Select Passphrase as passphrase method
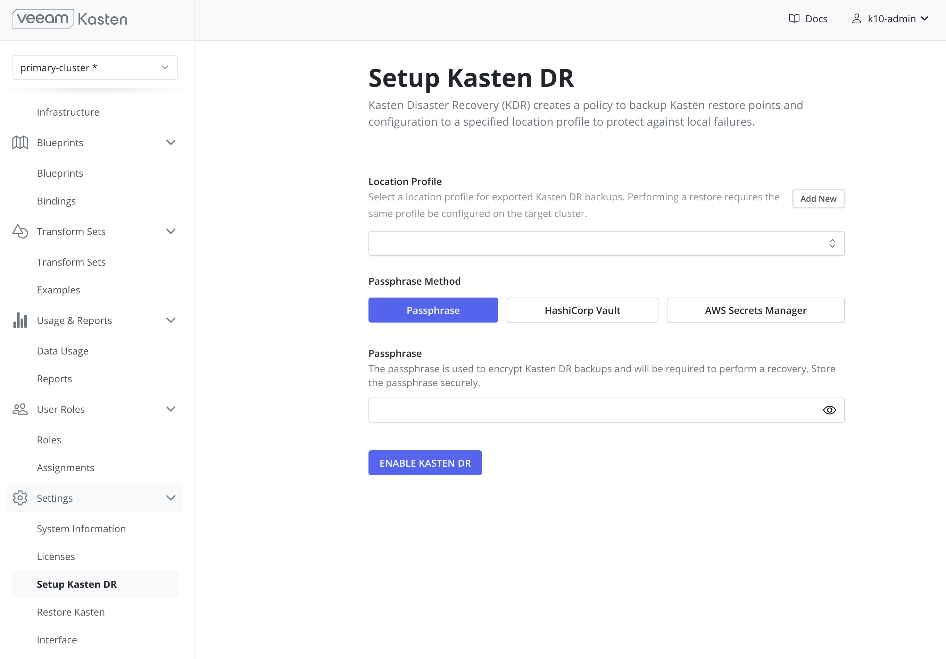Viewport: 946px width, 659px height. pos(433,310)
